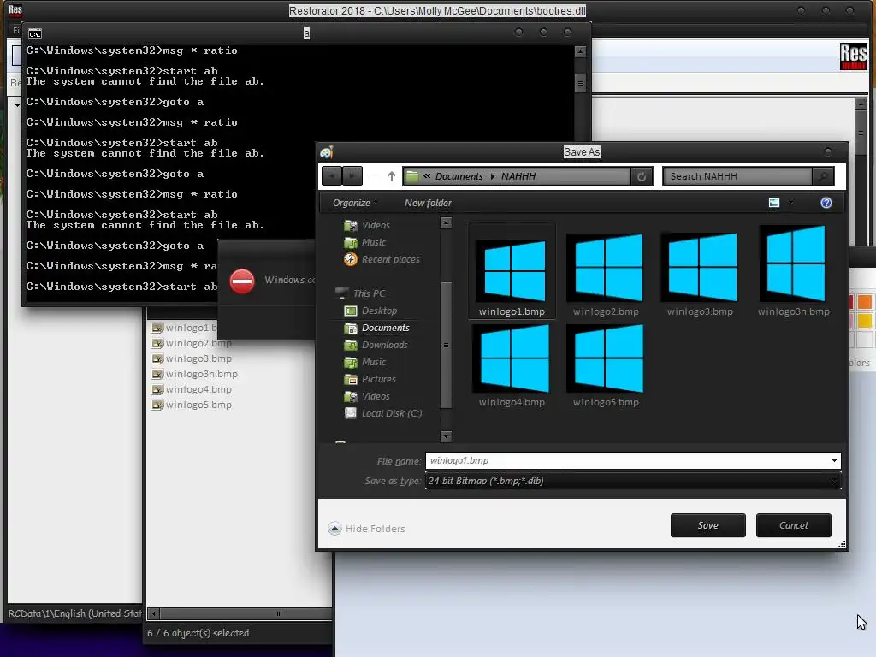Click the error stop icon in message box
Screen dimensions: 876x657
(242, 281)
